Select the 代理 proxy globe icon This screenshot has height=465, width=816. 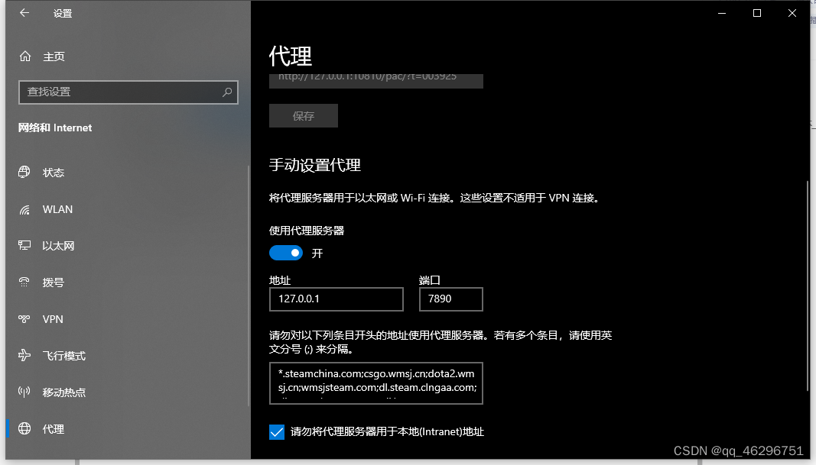click(x=23, y=428)
